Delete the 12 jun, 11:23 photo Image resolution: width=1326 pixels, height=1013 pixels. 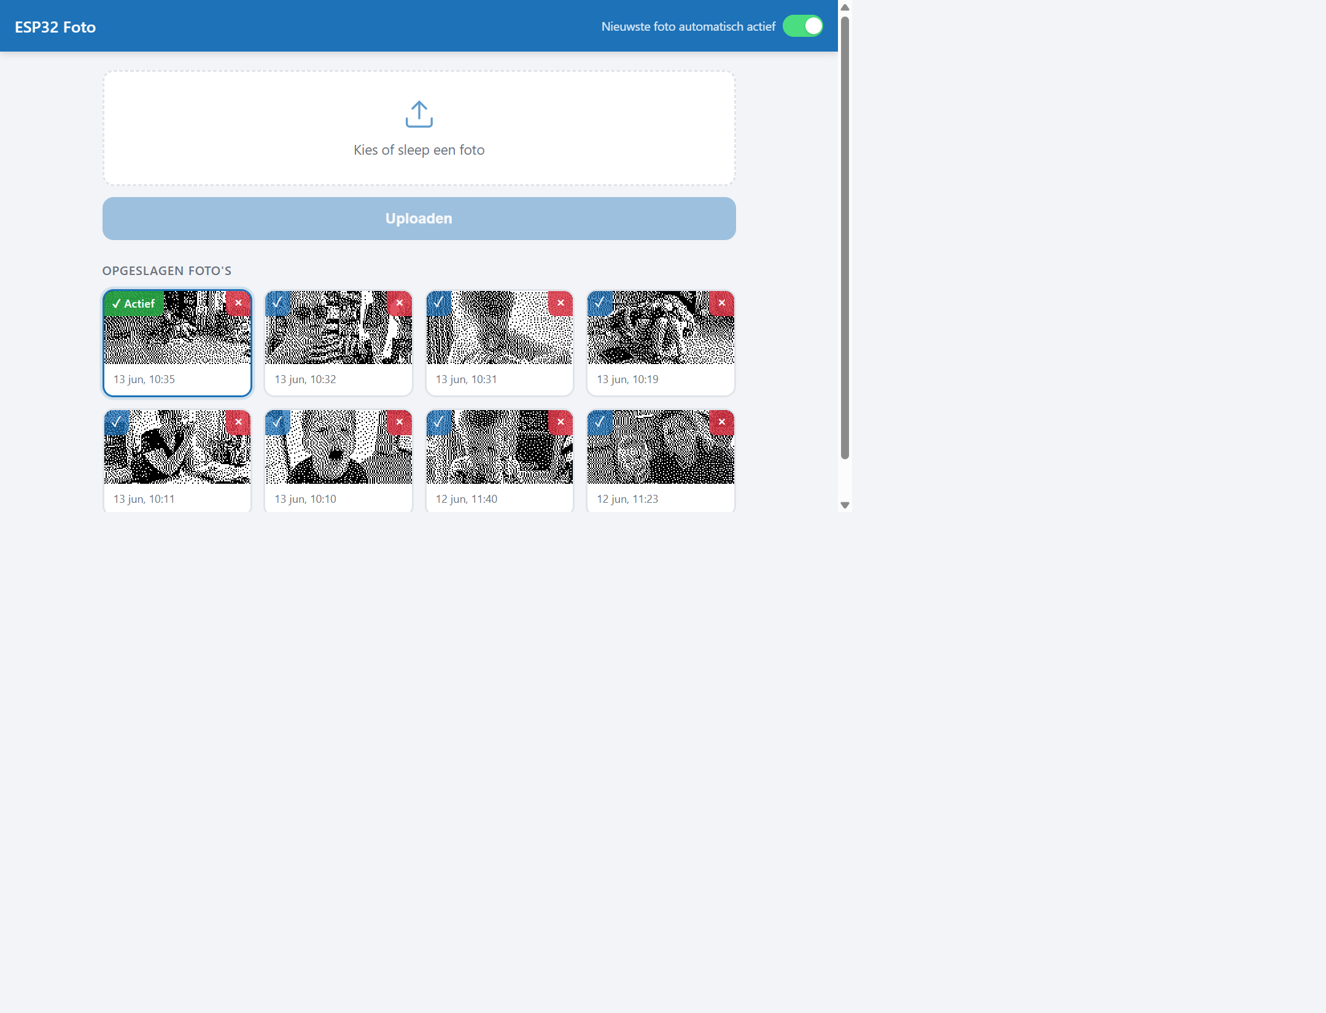(x=722, y=422)
